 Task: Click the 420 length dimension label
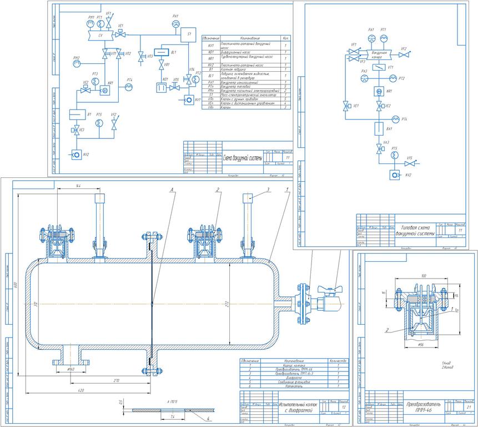(x=81, y=390)
